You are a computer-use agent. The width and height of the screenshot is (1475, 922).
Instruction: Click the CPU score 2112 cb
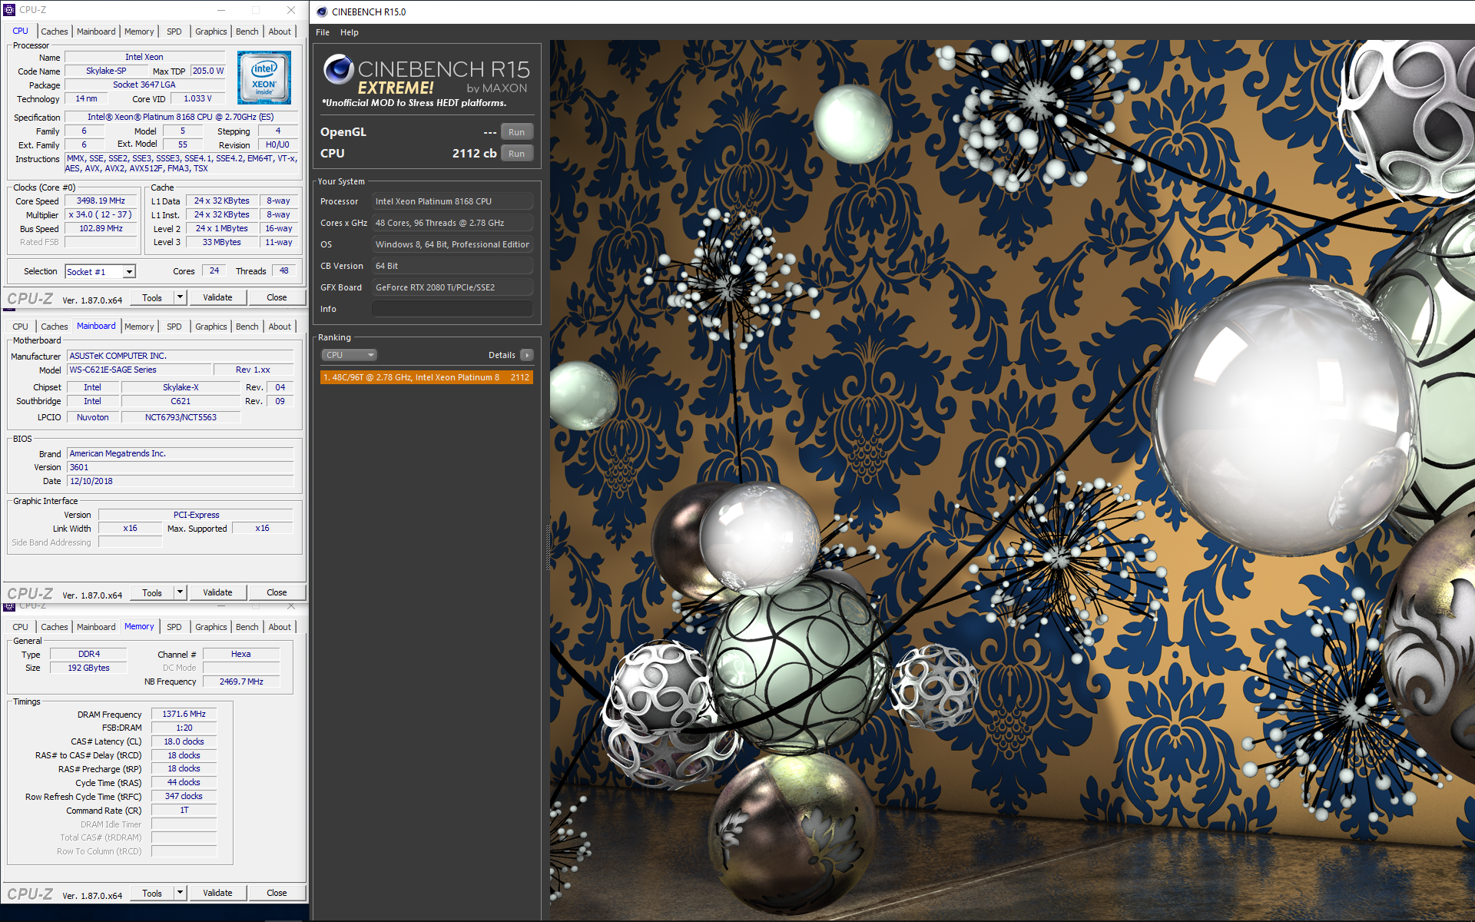(x=474, y=154)
